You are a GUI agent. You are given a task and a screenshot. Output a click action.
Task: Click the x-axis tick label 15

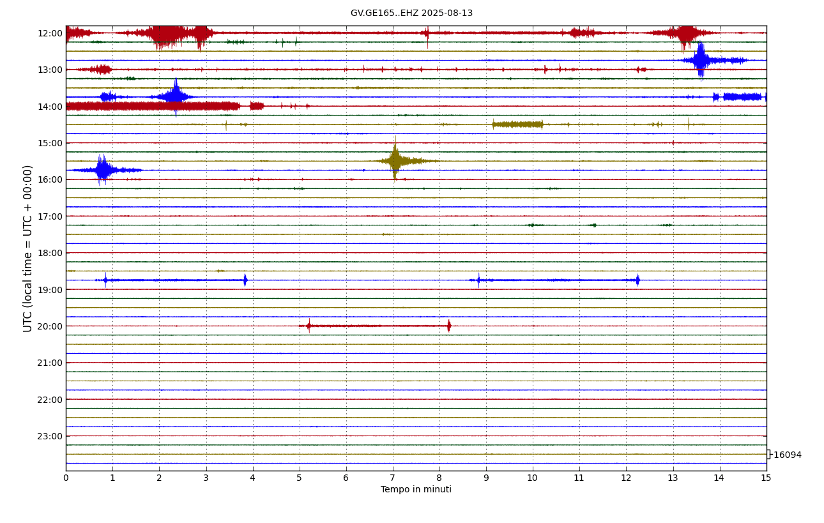766,478
